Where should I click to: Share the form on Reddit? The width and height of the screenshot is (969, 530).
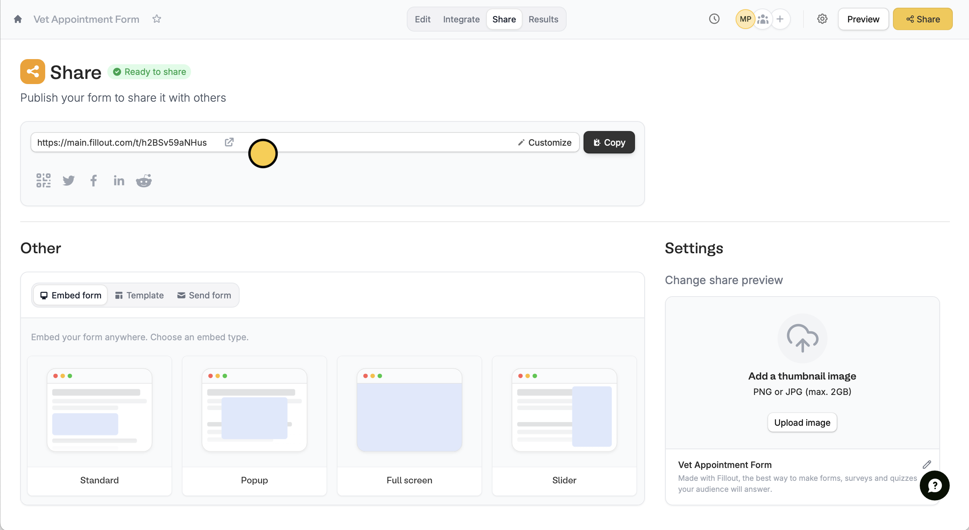coord(144,181)
